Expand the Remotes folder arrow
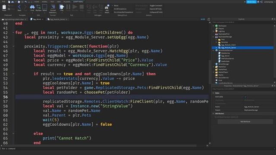Image resolution: width=276 pixels, height=155 pixels. tap(216, 42)
